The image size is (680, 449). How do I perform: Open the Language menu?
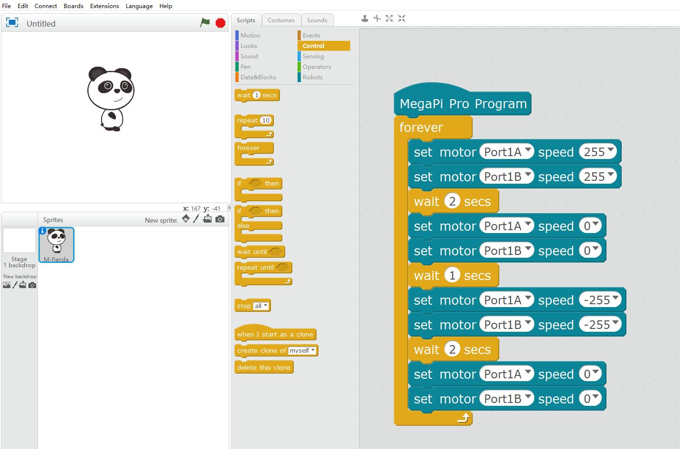click(x=139, y=6)
